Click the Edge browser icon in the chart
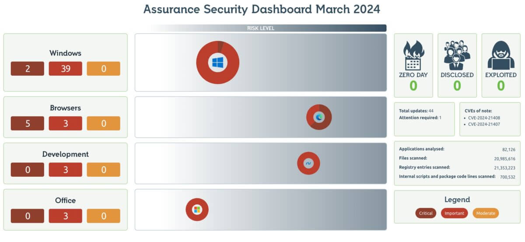 coord(319,117)
